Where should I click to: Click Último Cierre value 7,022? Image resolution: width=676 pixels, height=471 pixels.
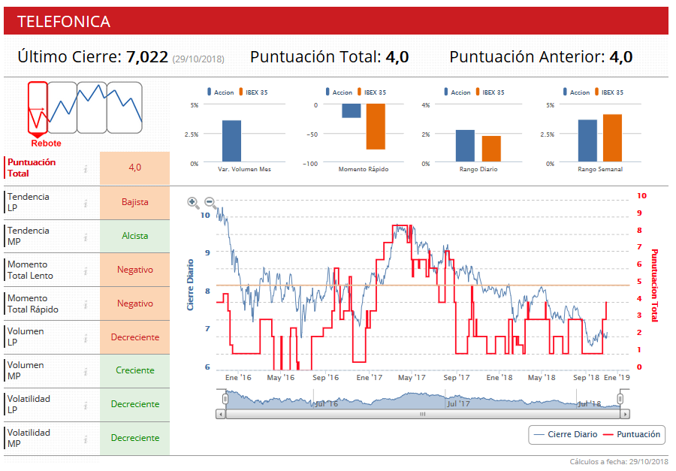coord(147,57)
